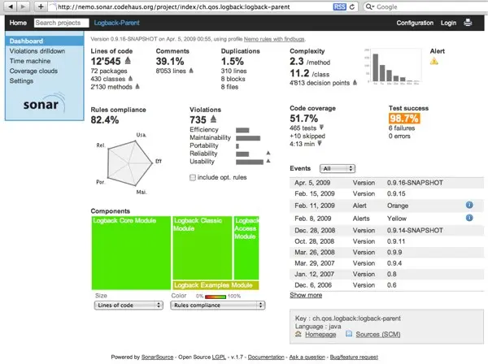Toggle include opt. rules checkbox

(193, 177)
